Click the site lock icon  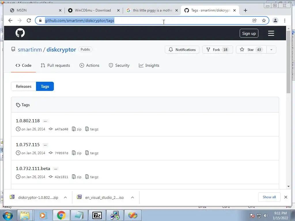click(40, 20)
